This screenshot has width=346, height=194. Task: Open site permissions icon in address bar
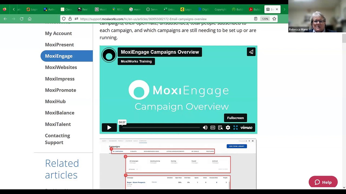[x=76, y=19]
